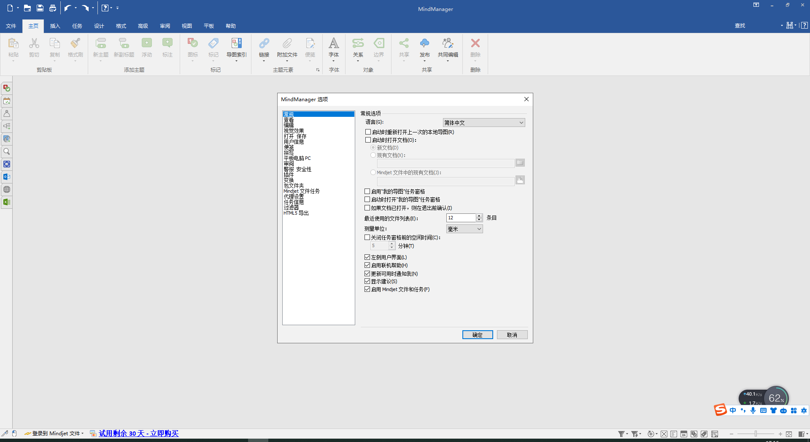
Task: Click the New Topic (新主题) icon
Action: pyautogui.click(x=101, y=43)
